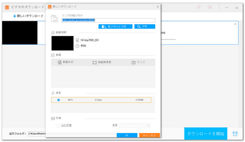Screen dimensions: 245x142
Task: Click the file name YA7qGg7R89_001
Action: (x=90, y=40)
